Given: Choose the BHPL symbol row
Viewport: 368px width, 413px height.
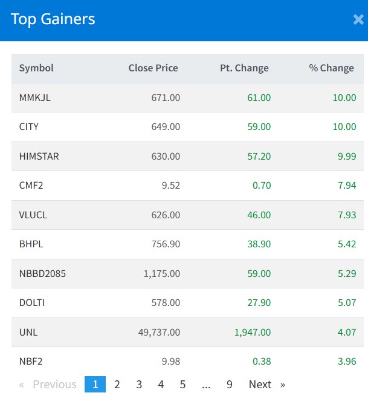Looking at the screenshot, I should tap(31, 244).
